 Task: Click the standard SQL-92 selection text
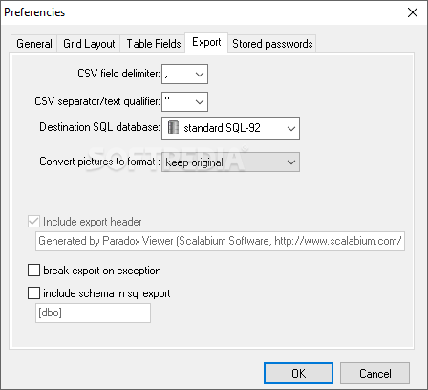coord(222,128)
